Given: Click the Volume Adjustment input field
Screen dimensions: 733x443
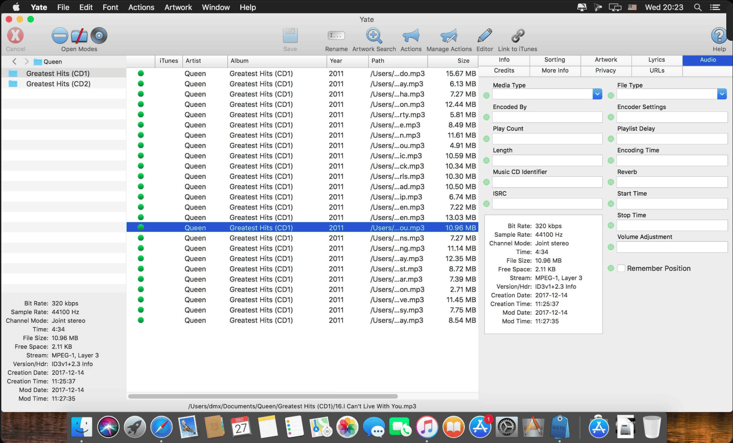Looking at the screenshot, I should click(x=672, y=247).
